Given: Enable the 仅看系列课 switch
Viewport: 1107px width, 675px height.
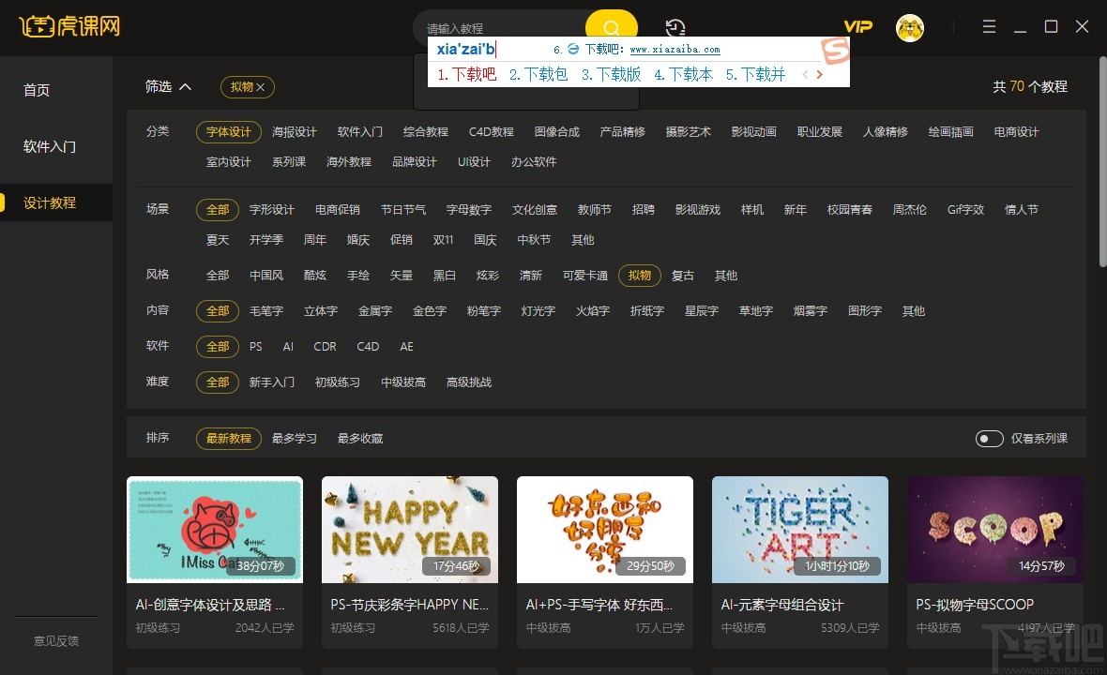Looking at the screenshot, I should tap(989, 438).
